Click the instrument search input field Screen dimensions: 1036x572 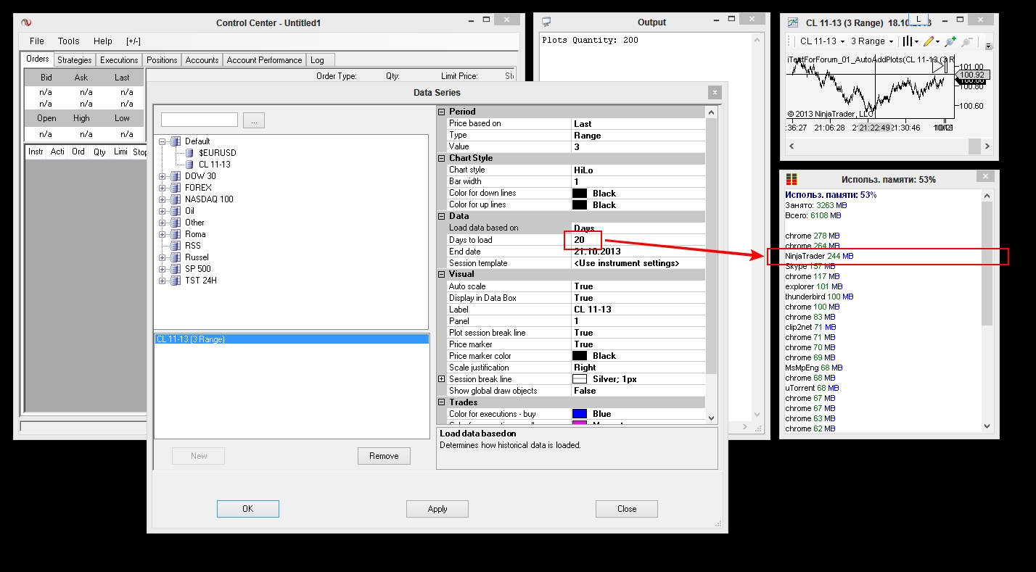[200, 120]
